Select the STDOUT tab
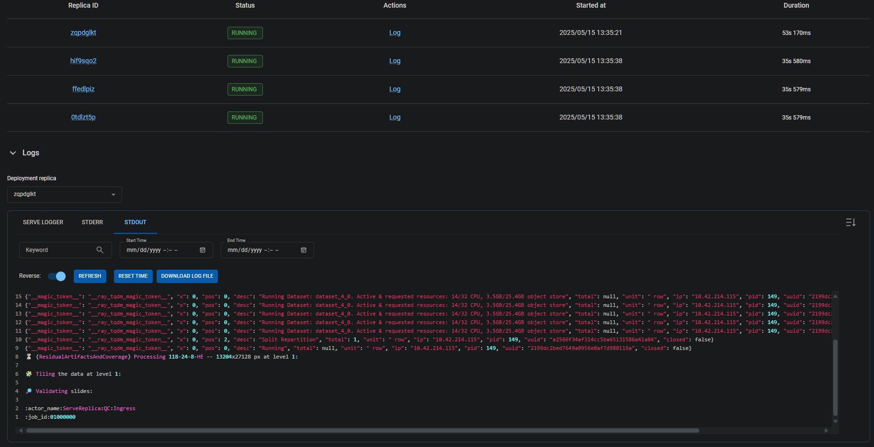This screenshot has height=447, width=874. click(x=136, y=222)
